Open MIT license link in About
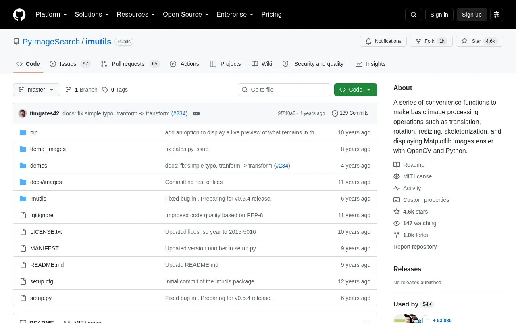Image resolution: width=516 pixels, height=323 pixels. pyautogui.click(x=412, y=176)
